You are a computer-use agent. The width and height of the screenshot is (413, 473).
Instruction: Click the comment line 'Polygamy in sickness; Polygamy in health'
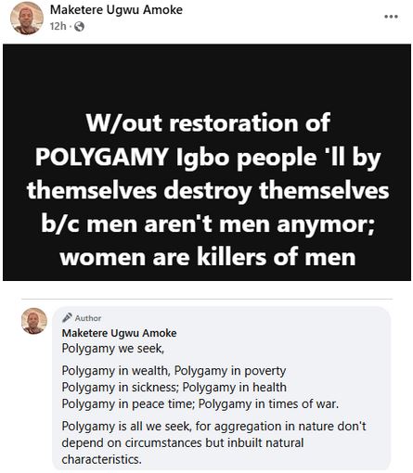tap(174, 387)
